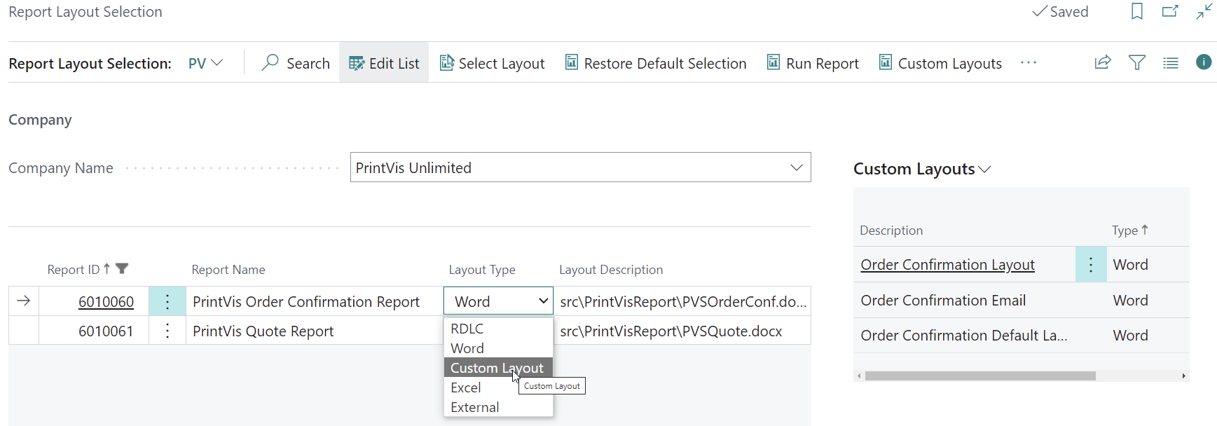Click the Custom Layouts horizontal scrollbar
The height and width of the screenshot is (426, 1217).
(x=979, y=376)
